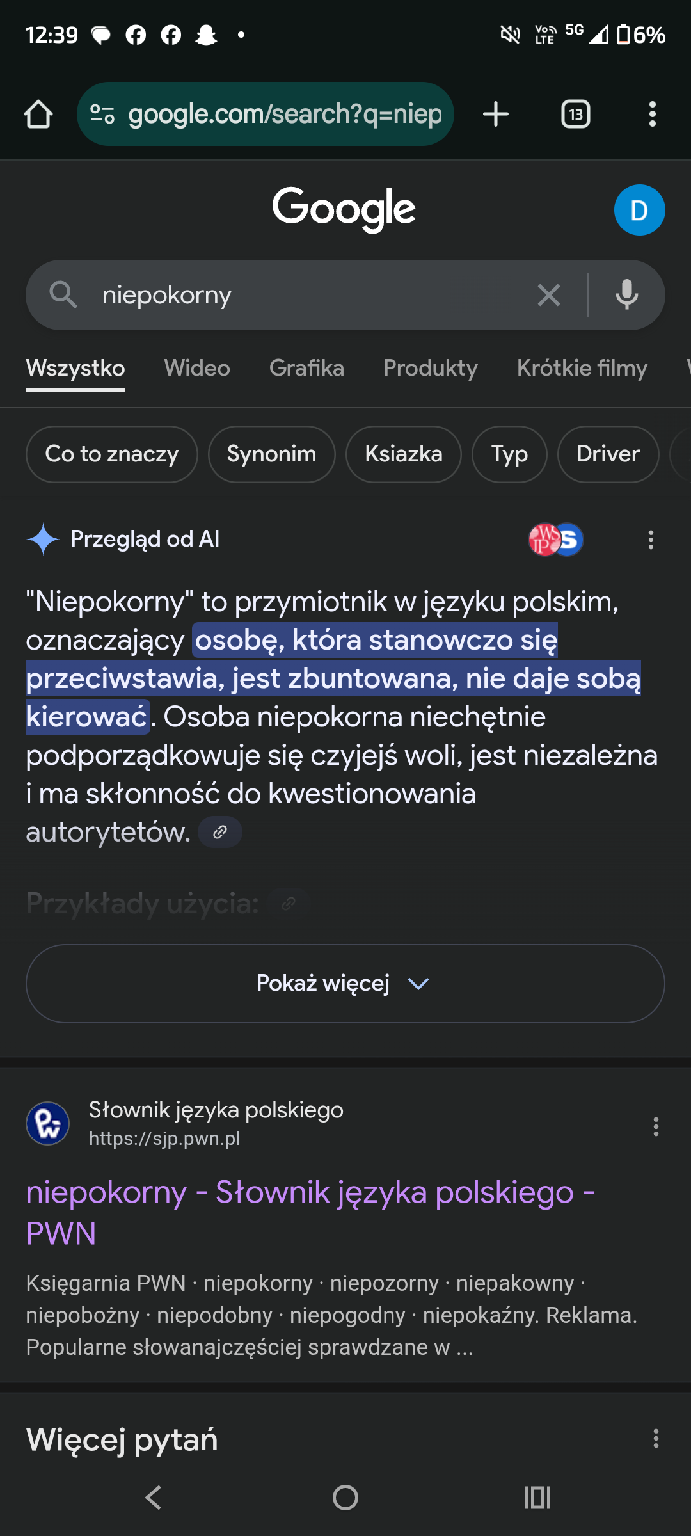Select the Co to znaczy chip
Image resolution: width=691 pixels, height=1536 pixels.
112,454
